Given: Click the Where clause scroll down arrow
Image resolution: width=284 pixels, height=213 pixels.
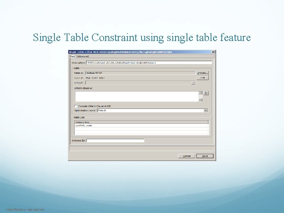Looking at the screenshot, I should click(x=200, y=100).
